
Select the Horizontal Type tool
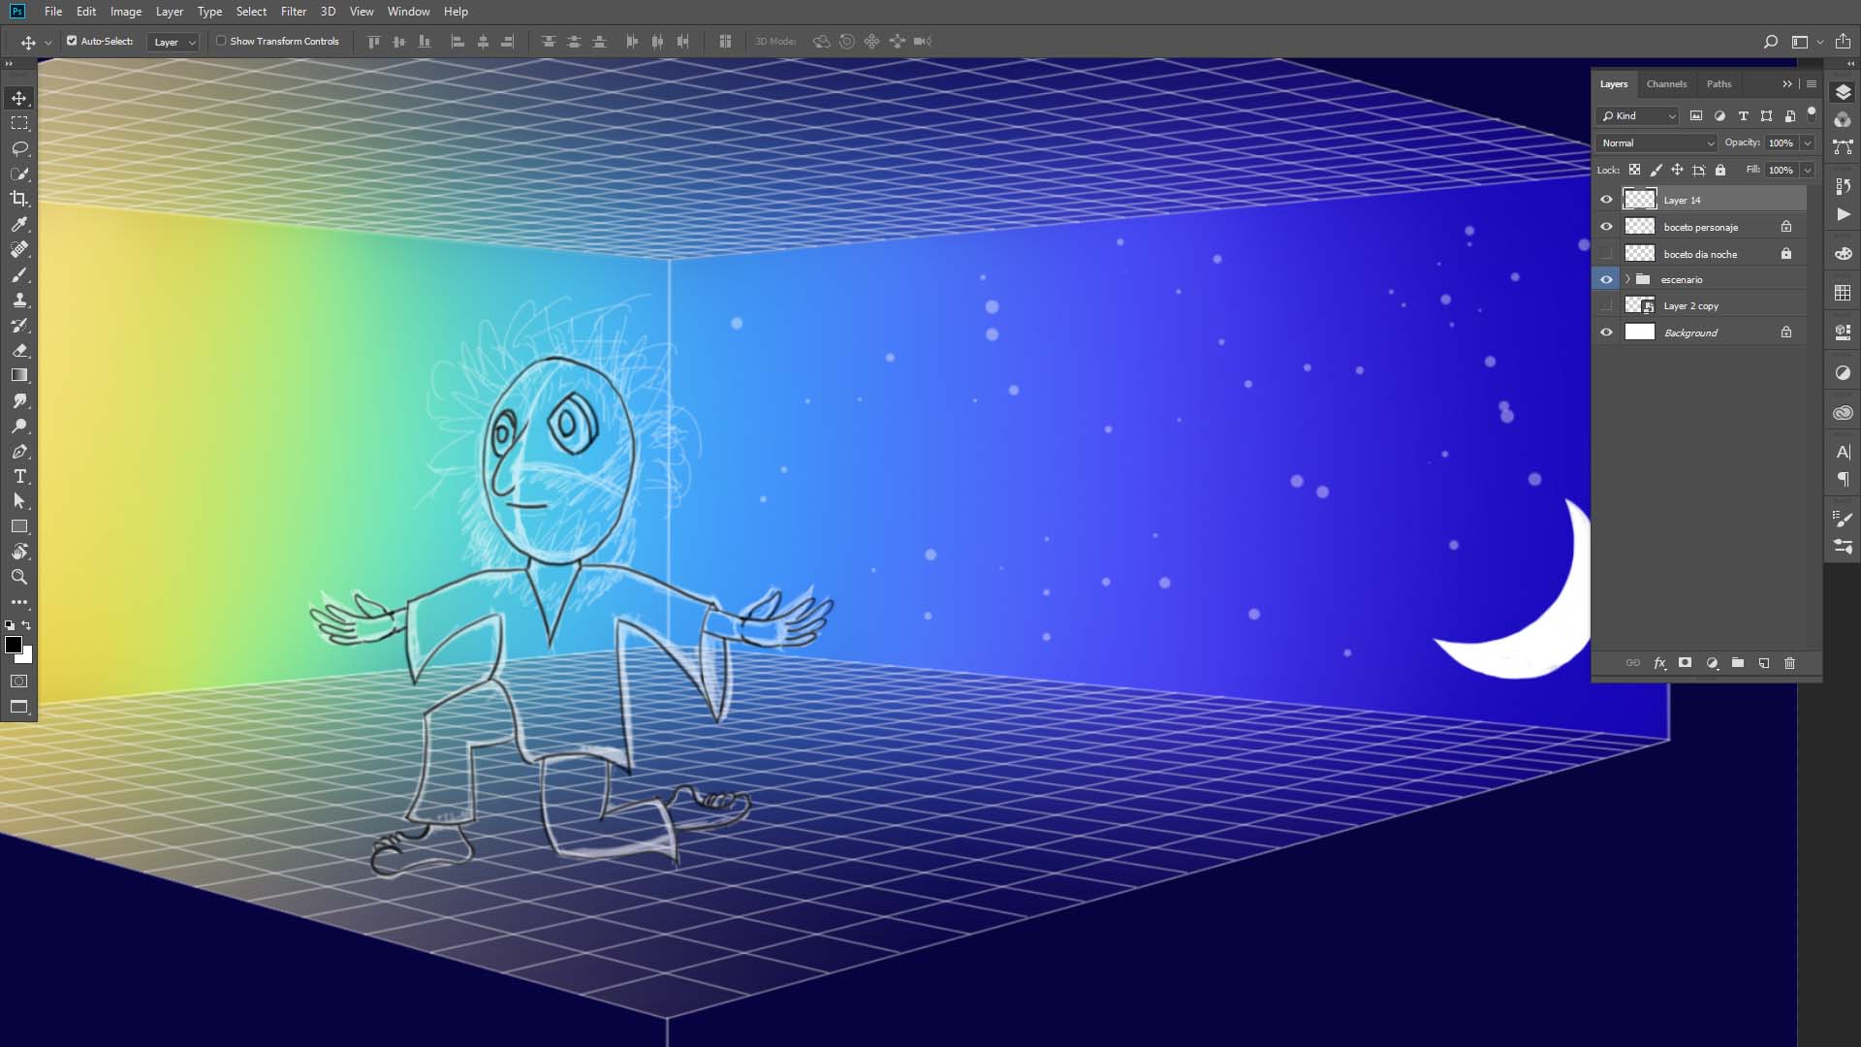coord(19,476)
